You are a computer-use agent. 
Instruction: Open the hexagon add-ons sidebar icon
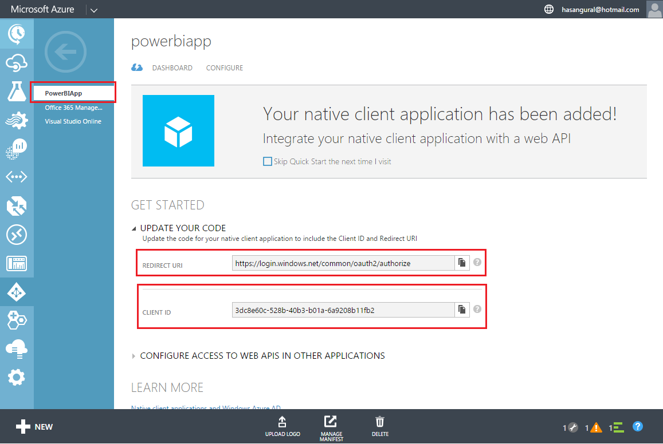click(x=17, y=320)
